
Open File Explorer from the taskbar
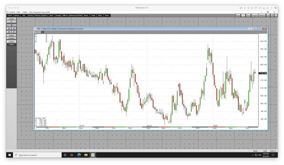86,155
